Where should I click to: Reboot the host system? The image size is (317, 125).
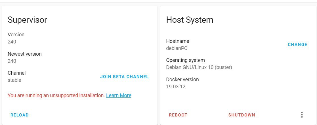click(178, 115)
